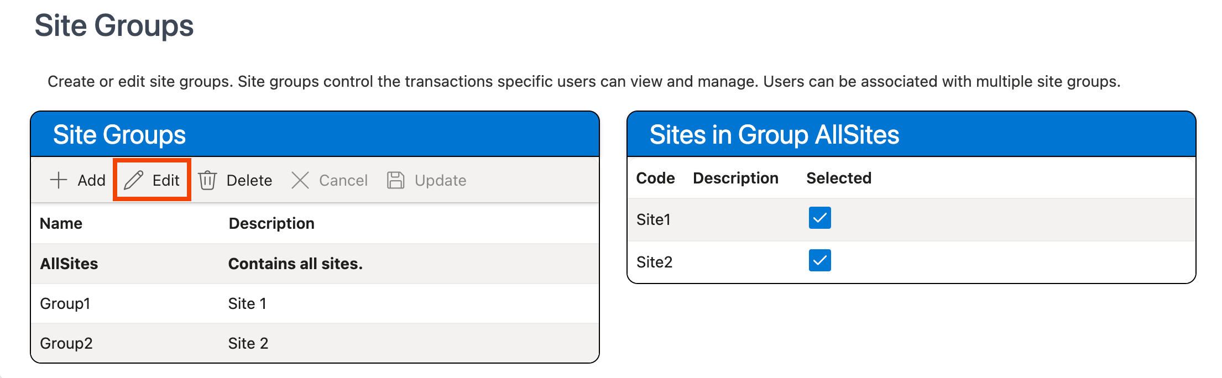Select the AllSites group row
Viewport: 1222px width, 378px height.
(x=69, y=264)
